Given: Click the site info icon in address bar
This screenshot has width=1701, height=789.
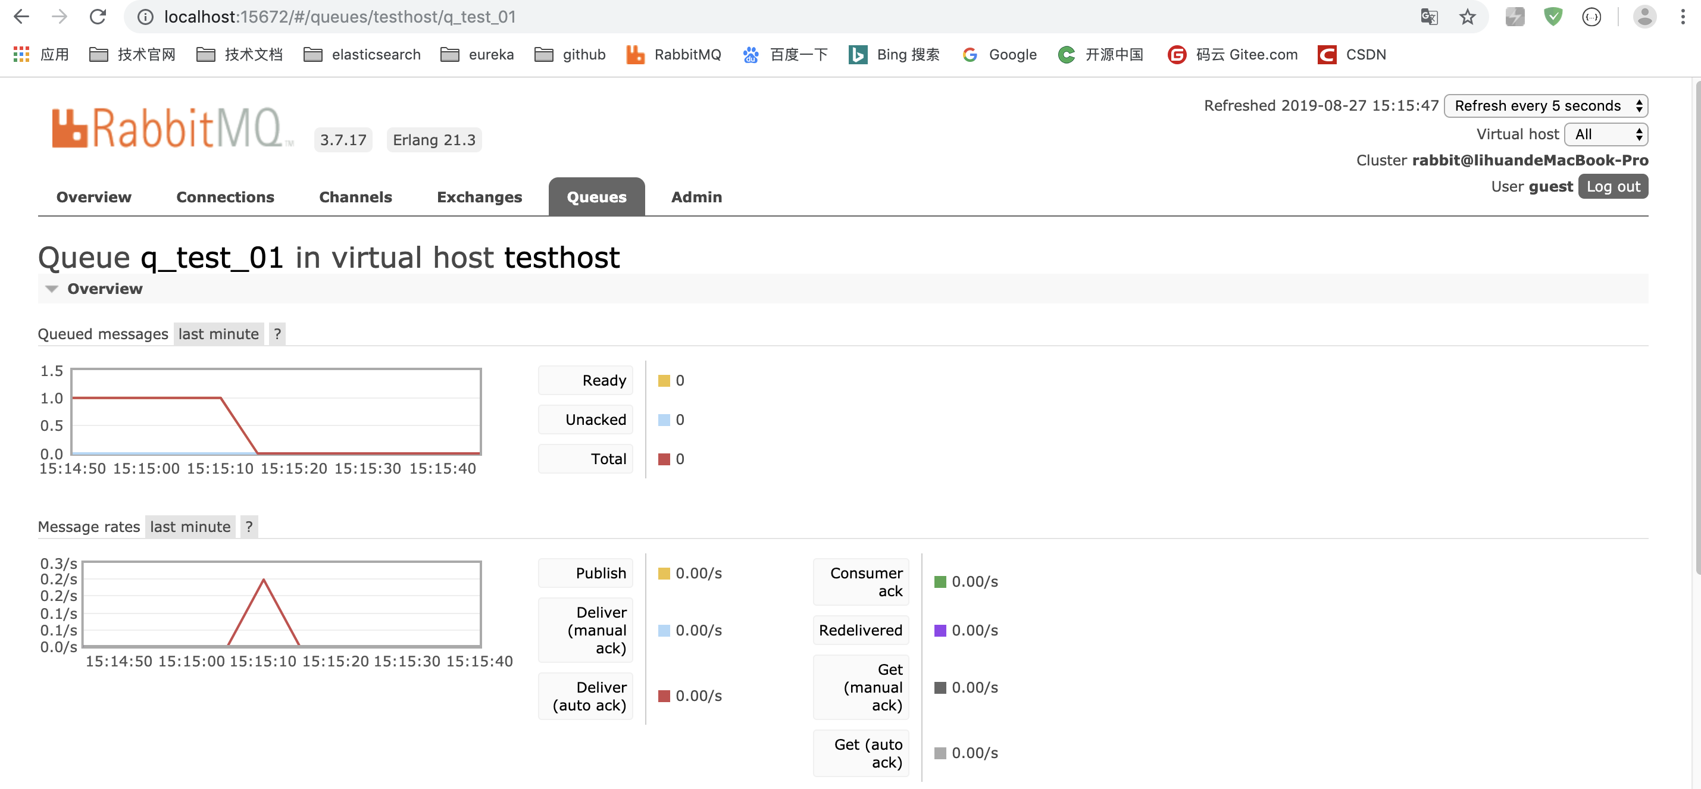Looking at the screenshot, I should tap(145, 17).
